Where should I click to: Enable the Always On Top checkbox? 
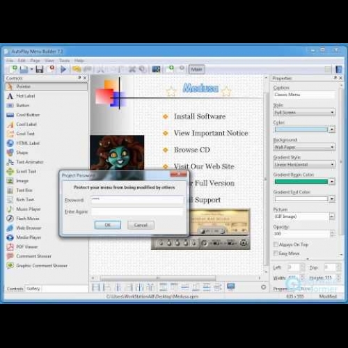coord(276,244)
